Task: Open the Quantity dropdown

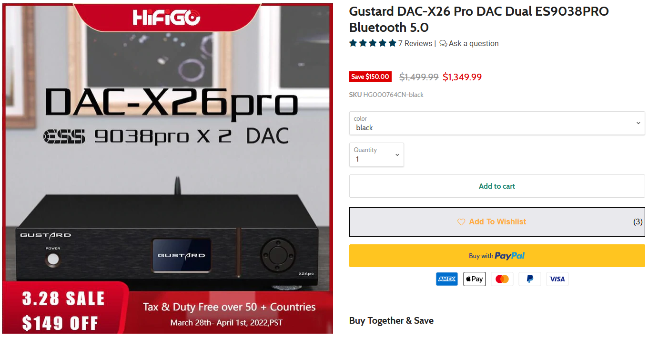Action: [x=376, y=154]
